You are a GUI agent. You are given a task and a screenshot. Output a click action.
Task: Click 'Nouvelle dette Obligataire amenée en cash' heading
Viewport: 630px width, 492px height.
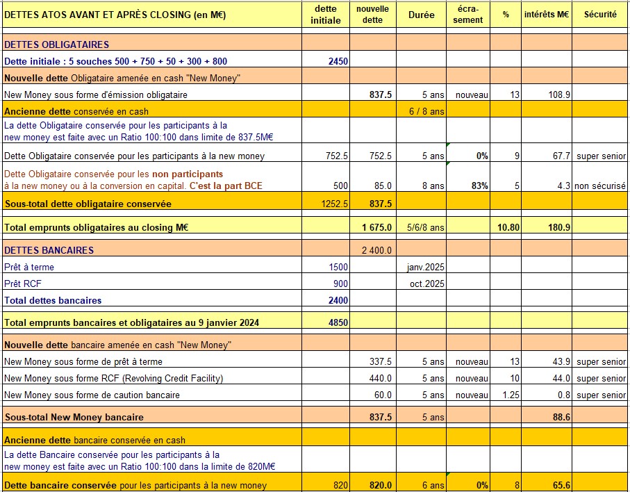click(122, 78)
